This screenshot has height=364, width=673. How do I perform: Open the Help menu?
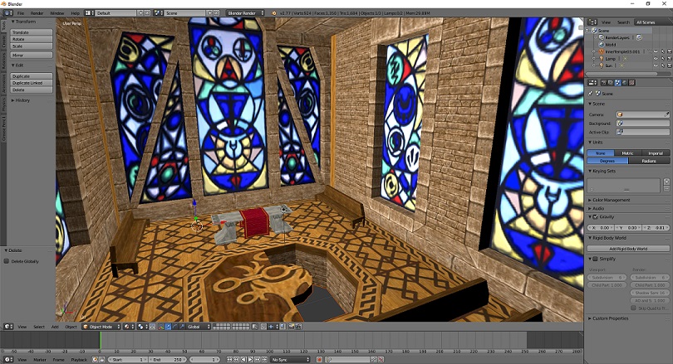[75, 13]
